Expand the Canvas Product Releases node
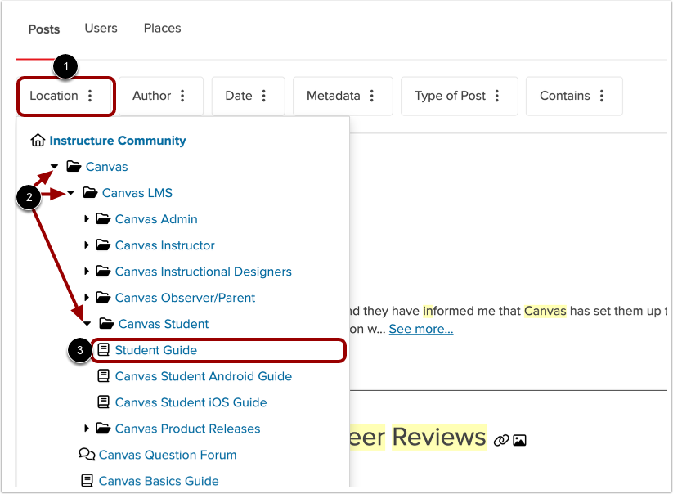 [x=86, y=429]
